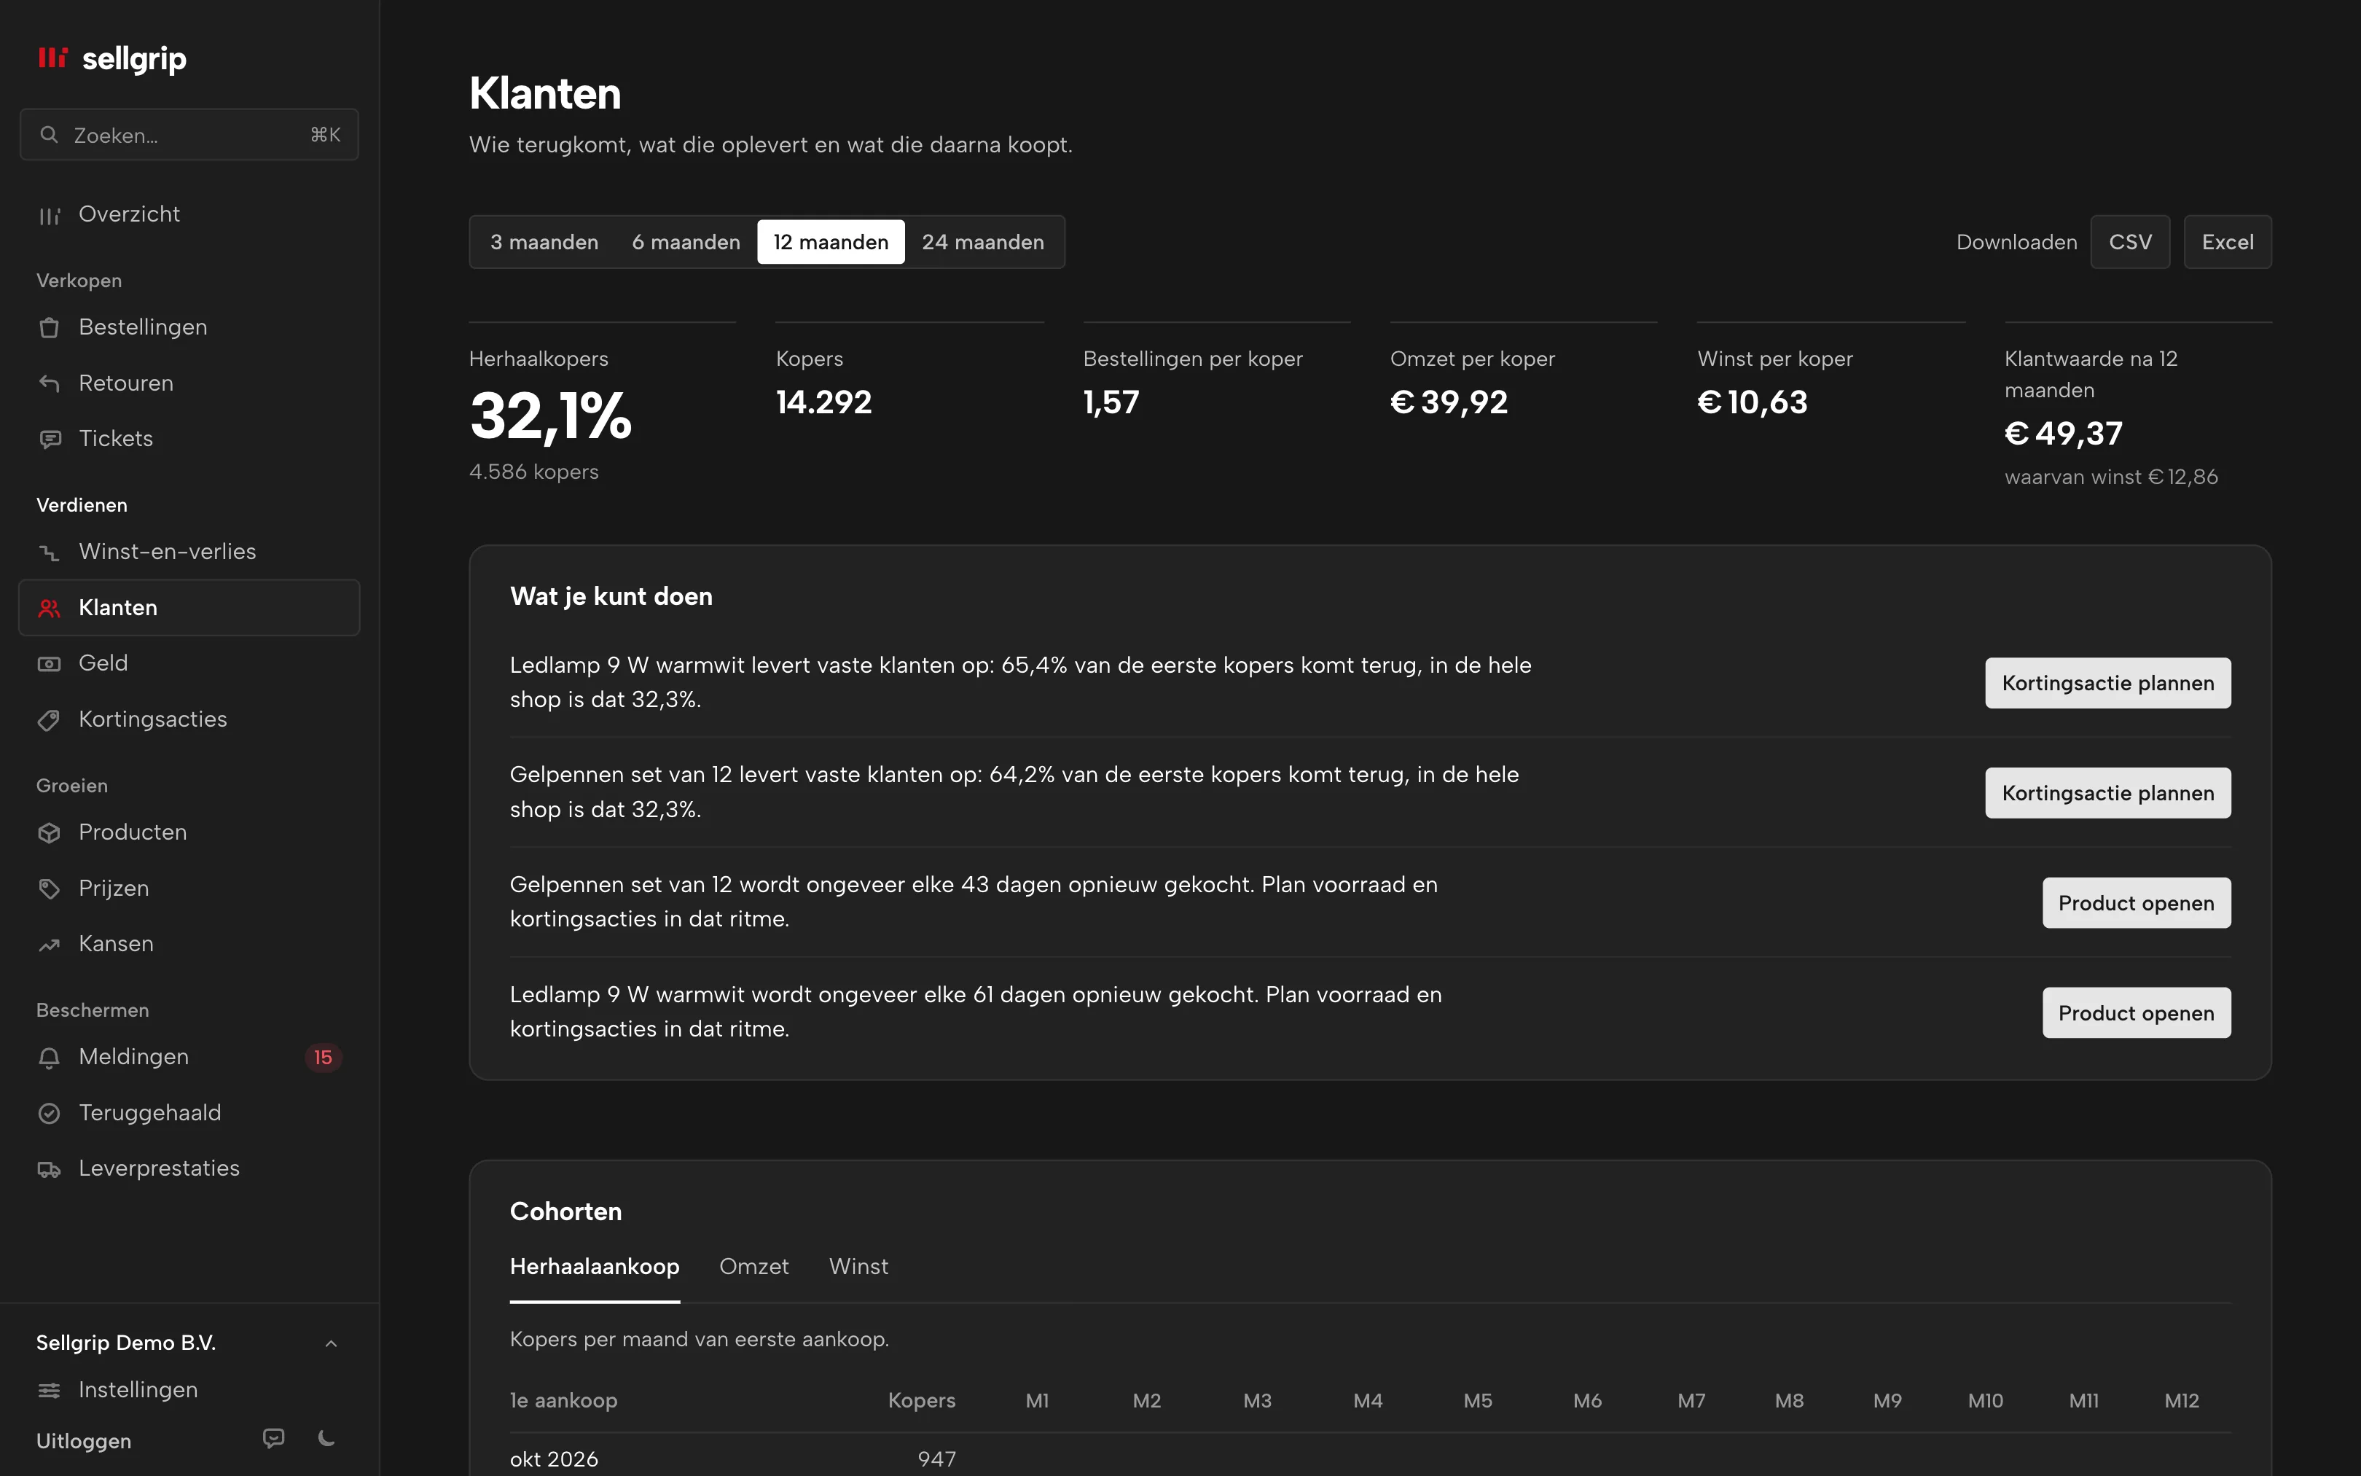The width and height of the screenshot is (2361, 1476).
Task: Select the 24 maanden period
Action: point(982,242)
